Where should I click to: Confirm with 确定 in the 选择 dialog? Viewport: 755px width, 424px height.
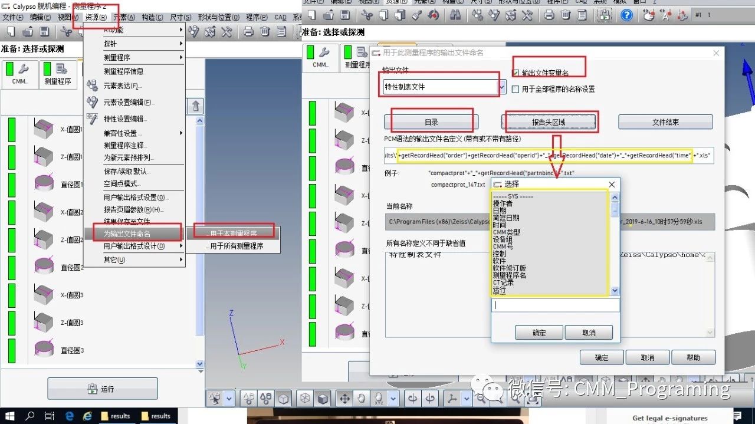tap(539, 333)
